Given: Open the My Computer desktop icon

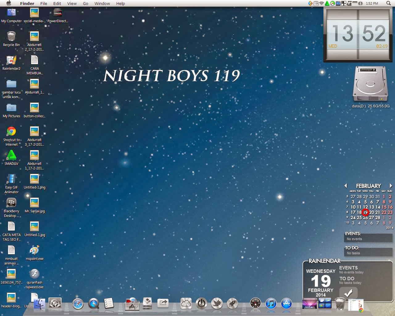Looking at the screenshot, I should (11, 12).
